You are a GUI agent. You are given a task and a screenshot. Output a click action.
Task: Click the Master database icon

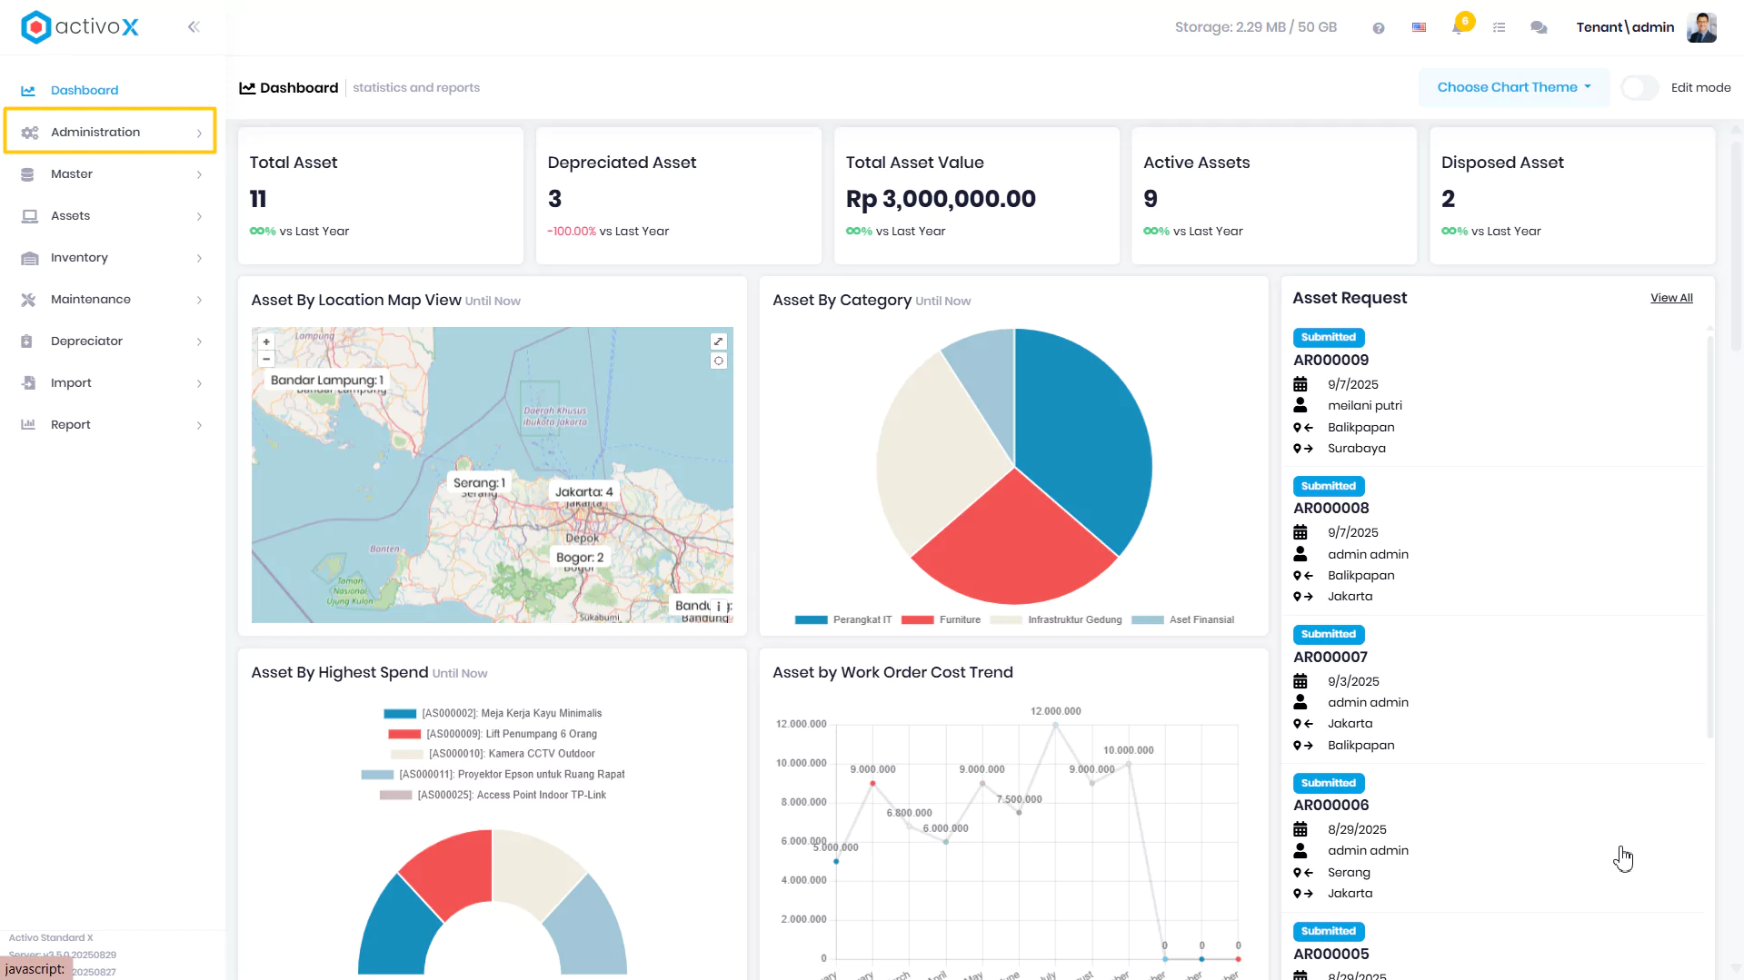tap(27, 174)
